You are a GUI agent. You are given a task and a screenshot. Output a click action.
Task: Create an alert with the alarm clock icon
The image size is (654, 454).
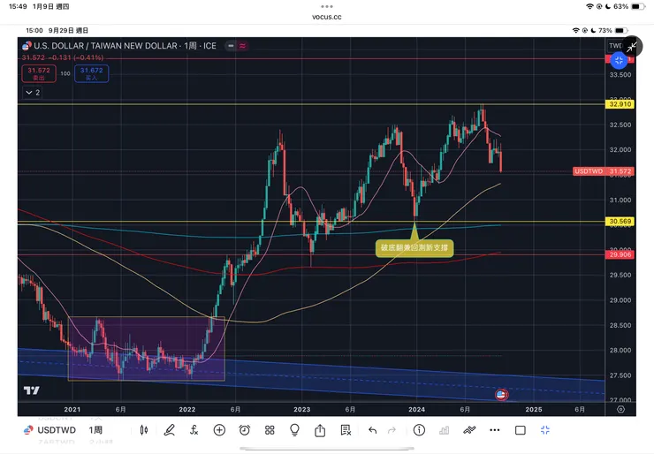point(245,430)
